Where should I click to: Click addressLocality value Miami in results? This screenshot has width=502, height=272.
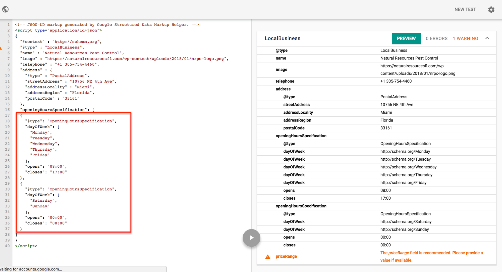coord(386,112)
